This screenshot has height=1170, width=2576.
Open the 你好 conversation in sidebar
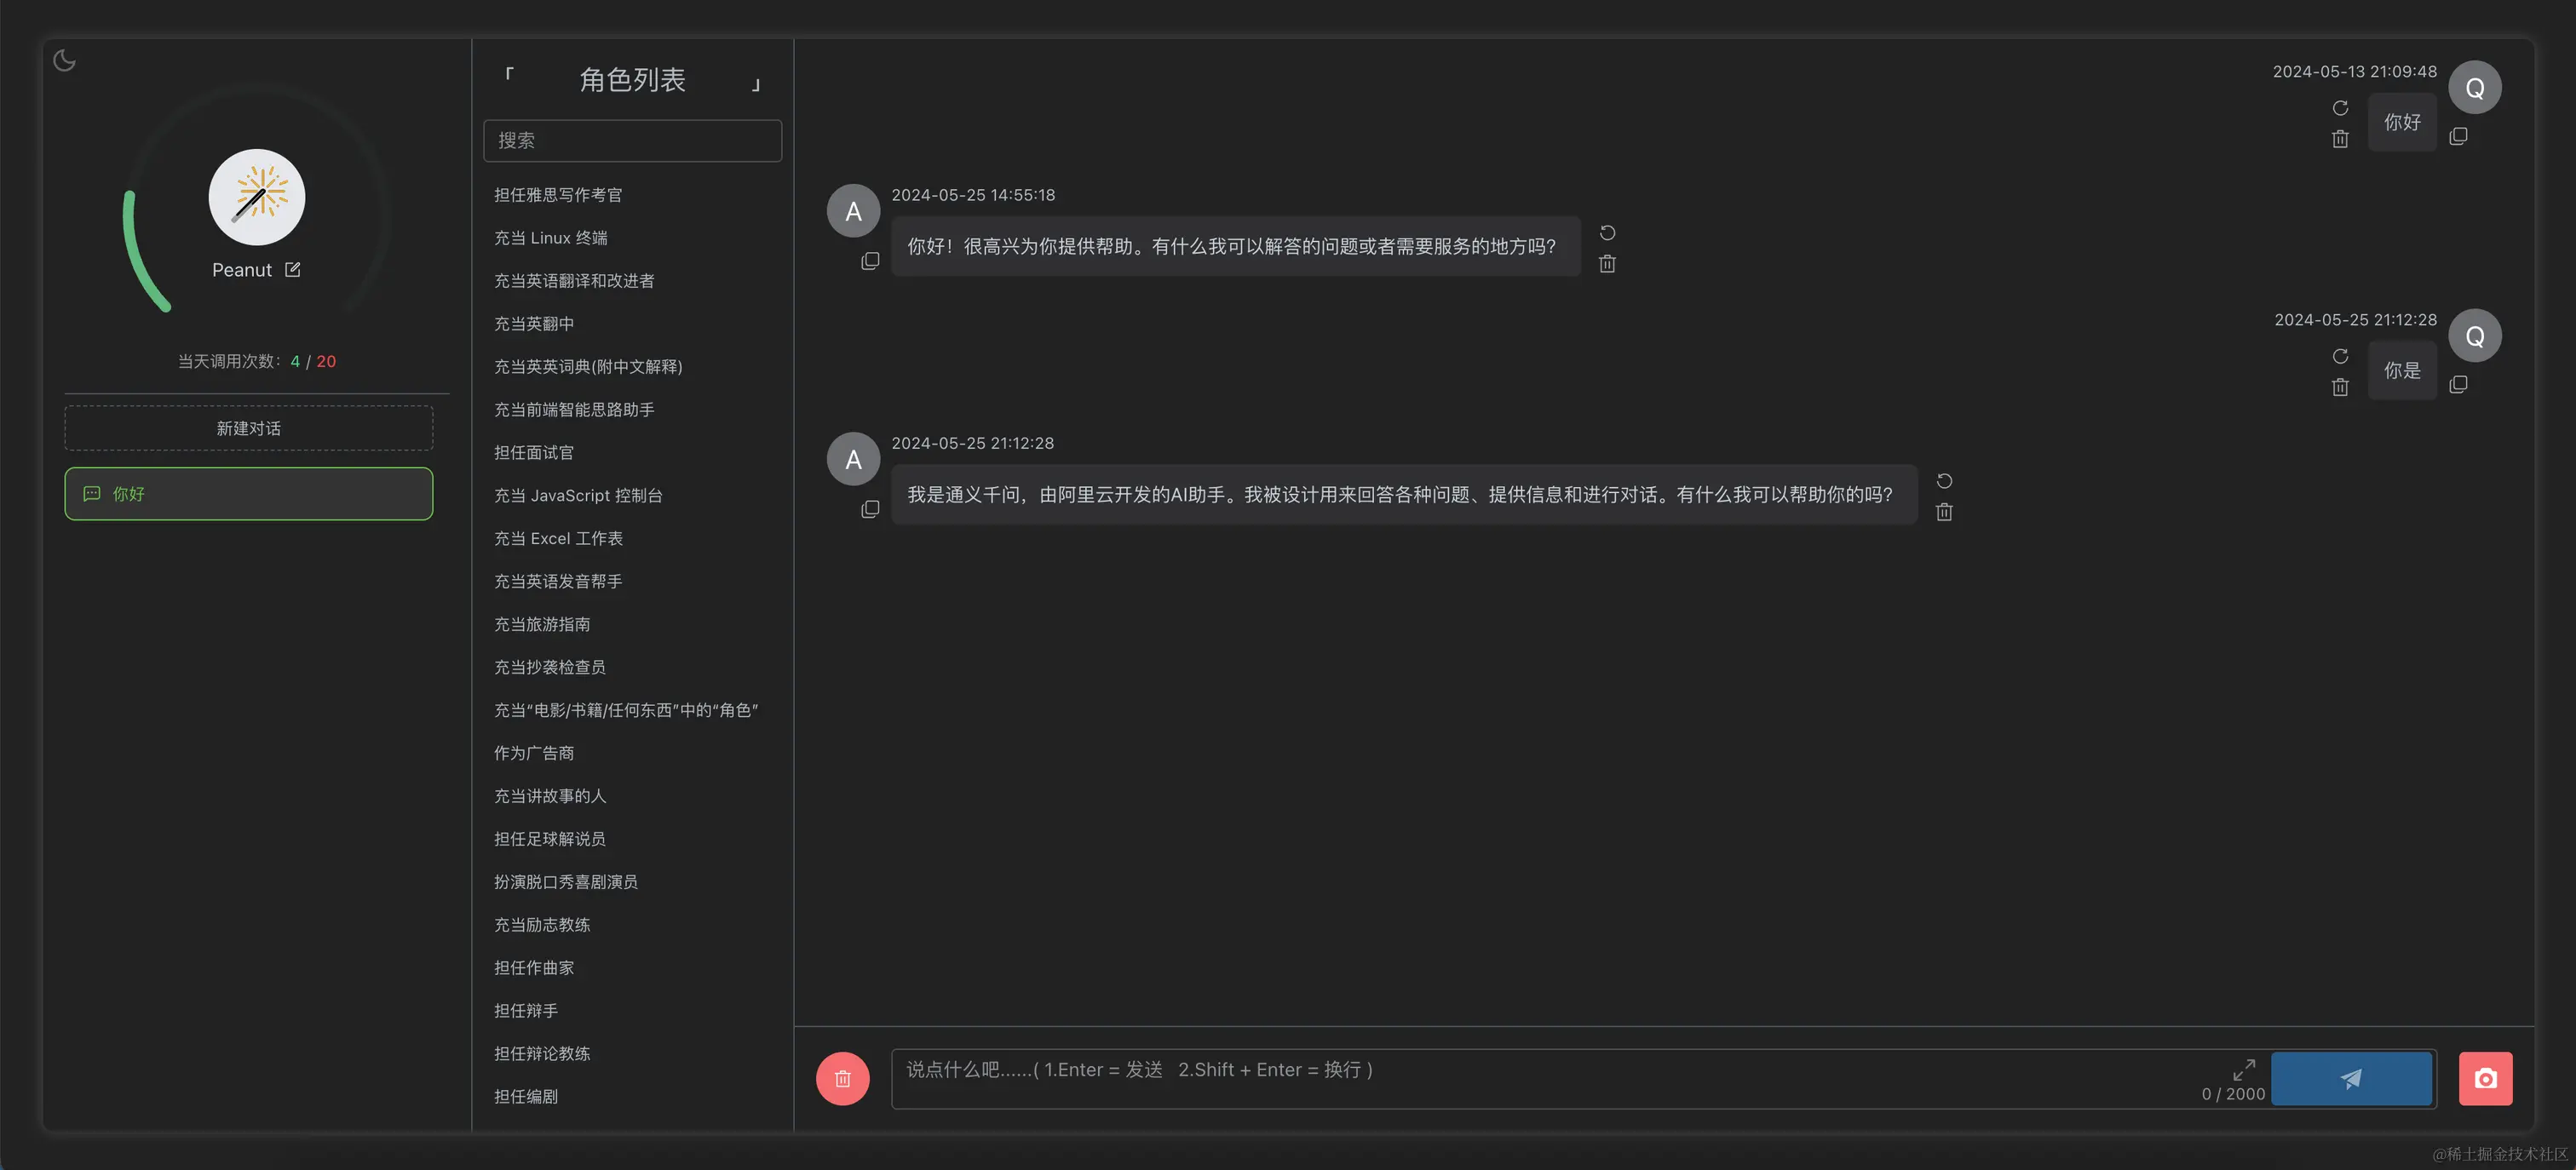tap(248, 494)
